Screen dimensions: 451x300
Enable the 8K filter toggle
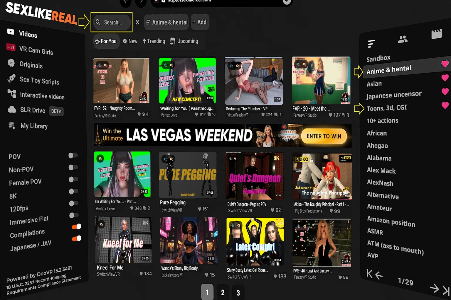73,191
